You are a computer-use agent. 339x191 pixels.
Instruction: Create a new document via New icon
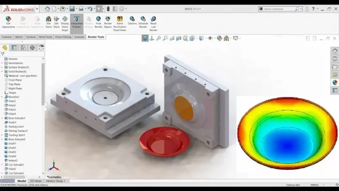point(54,9)
